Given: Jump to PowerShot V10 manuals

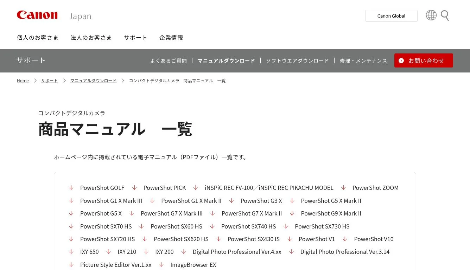Looking at the screenshot, I should pyautogui.click(x=374, y=239).
